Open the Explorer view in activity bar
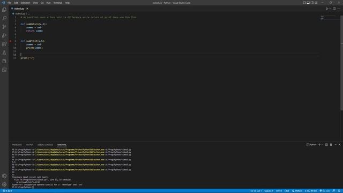Screen dimensions: 343x193 point(4,10)
